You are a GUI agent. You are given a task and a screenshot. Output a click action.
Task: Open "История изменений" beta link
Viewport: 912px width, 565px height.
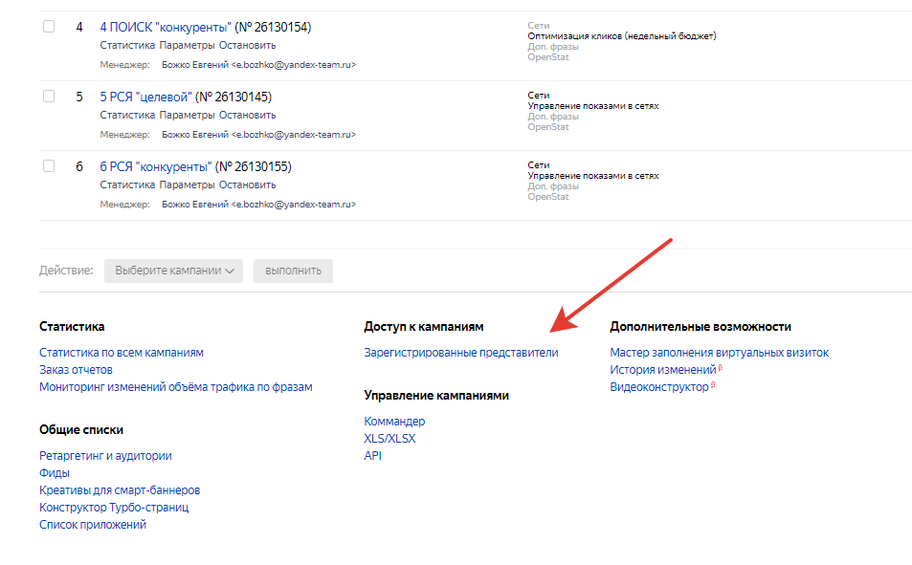[x=662, y=370]
